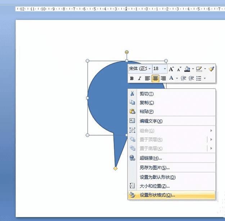Viewport: 225px width, 221px height.
Task: Expand the 置于底层(K) submenu arrow
Action: tap(211, 148)
